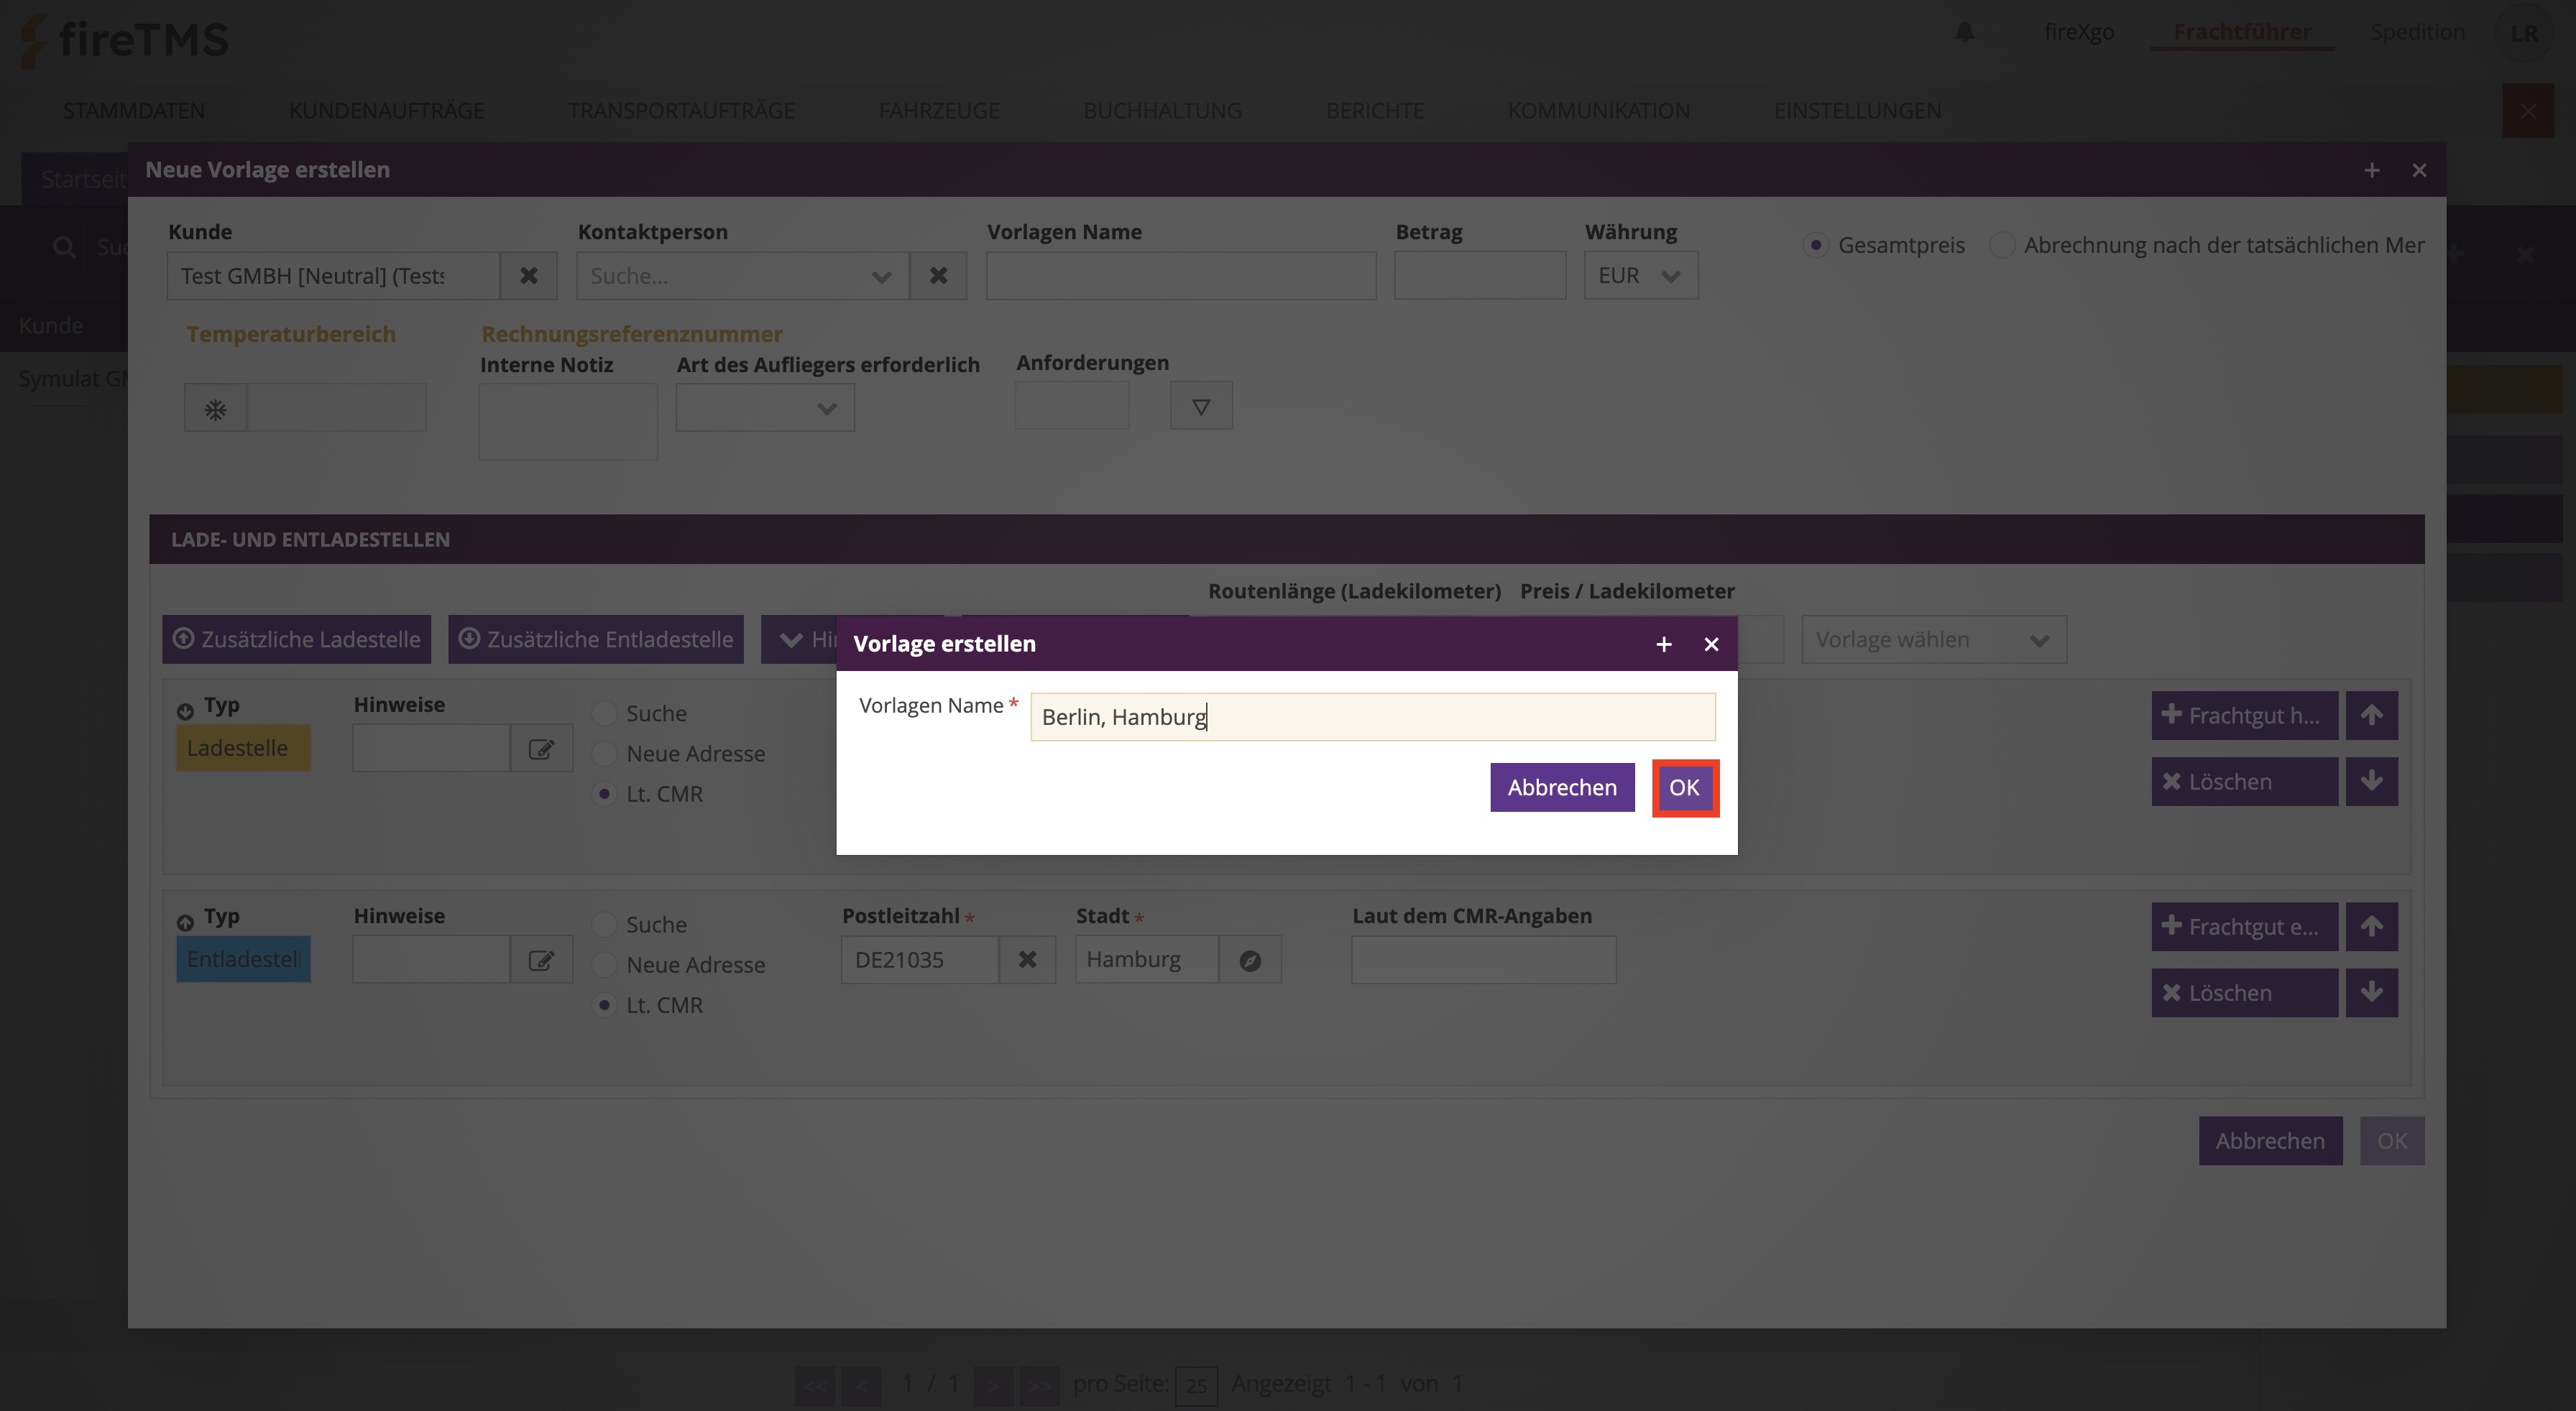Click Zusätzliche Entladestelle button
2576x1411 pixels.
596,639
